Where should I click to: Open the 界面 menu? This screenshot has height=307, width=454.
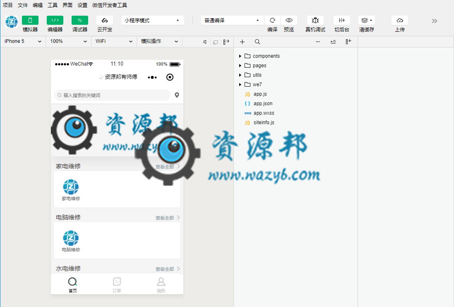67,5
